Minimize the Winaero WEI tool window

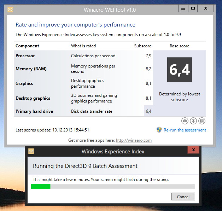(x=183, y=8)
